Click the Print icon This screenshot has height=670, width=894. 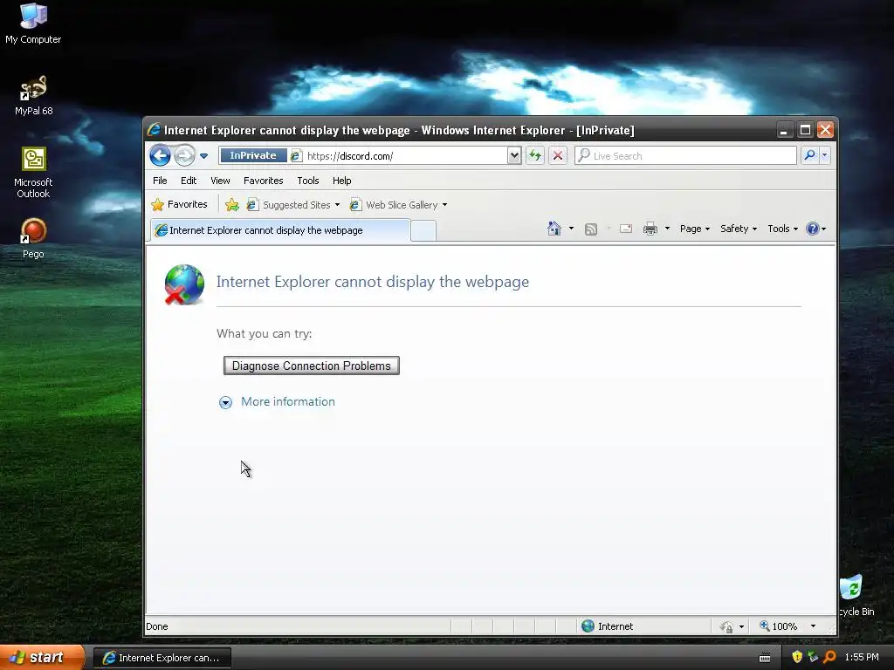pos(650,229)
